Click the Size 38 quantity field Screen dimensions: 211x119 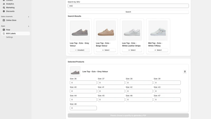pos(139,83)
